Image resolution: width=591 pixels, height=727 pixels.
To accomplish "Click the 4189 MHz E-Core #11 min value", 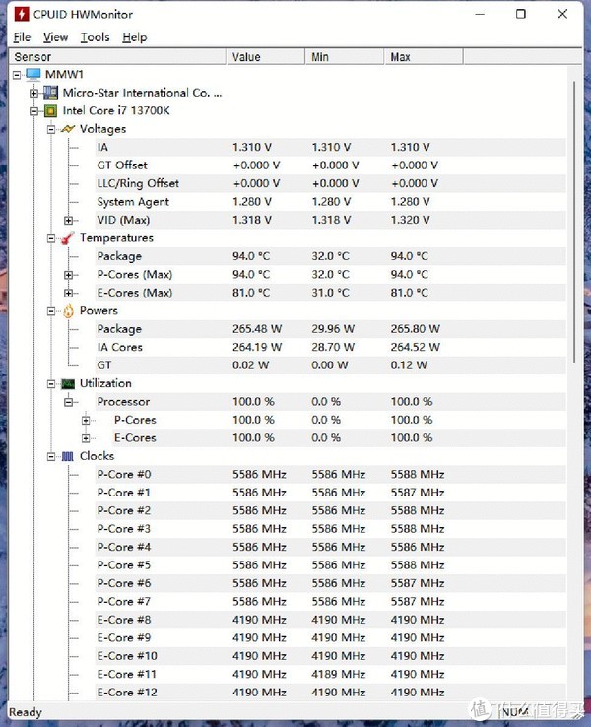I will pos(339,674).
